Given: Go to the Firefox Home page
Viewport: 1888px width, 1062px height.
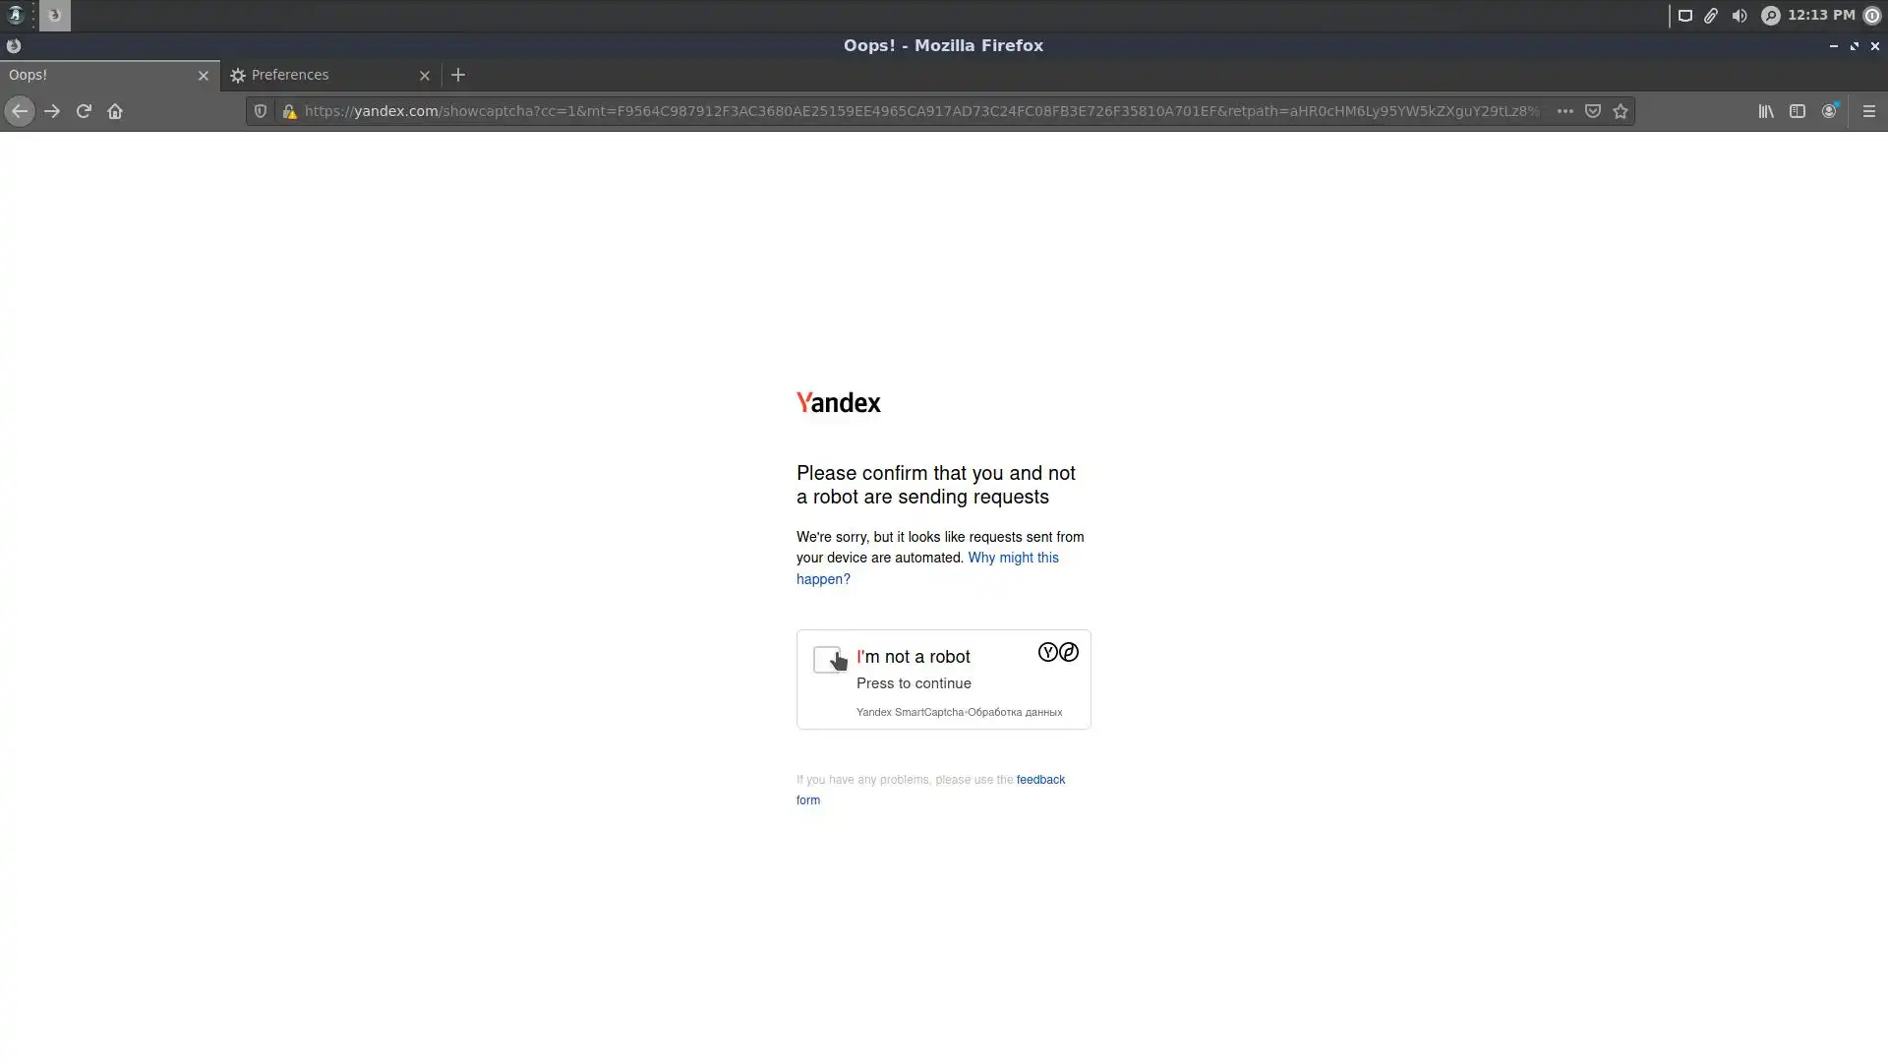Looking at the screenshot, I should (115, 111).
